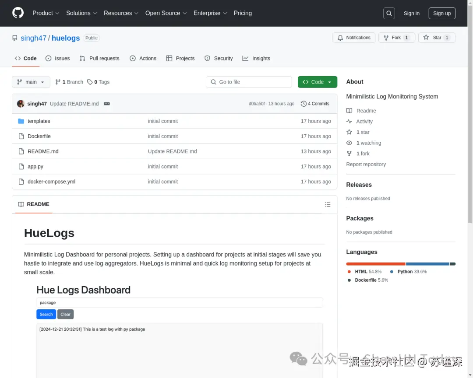
Task: Click the red HTML segment of language bar
Action: tap(376, 264)
